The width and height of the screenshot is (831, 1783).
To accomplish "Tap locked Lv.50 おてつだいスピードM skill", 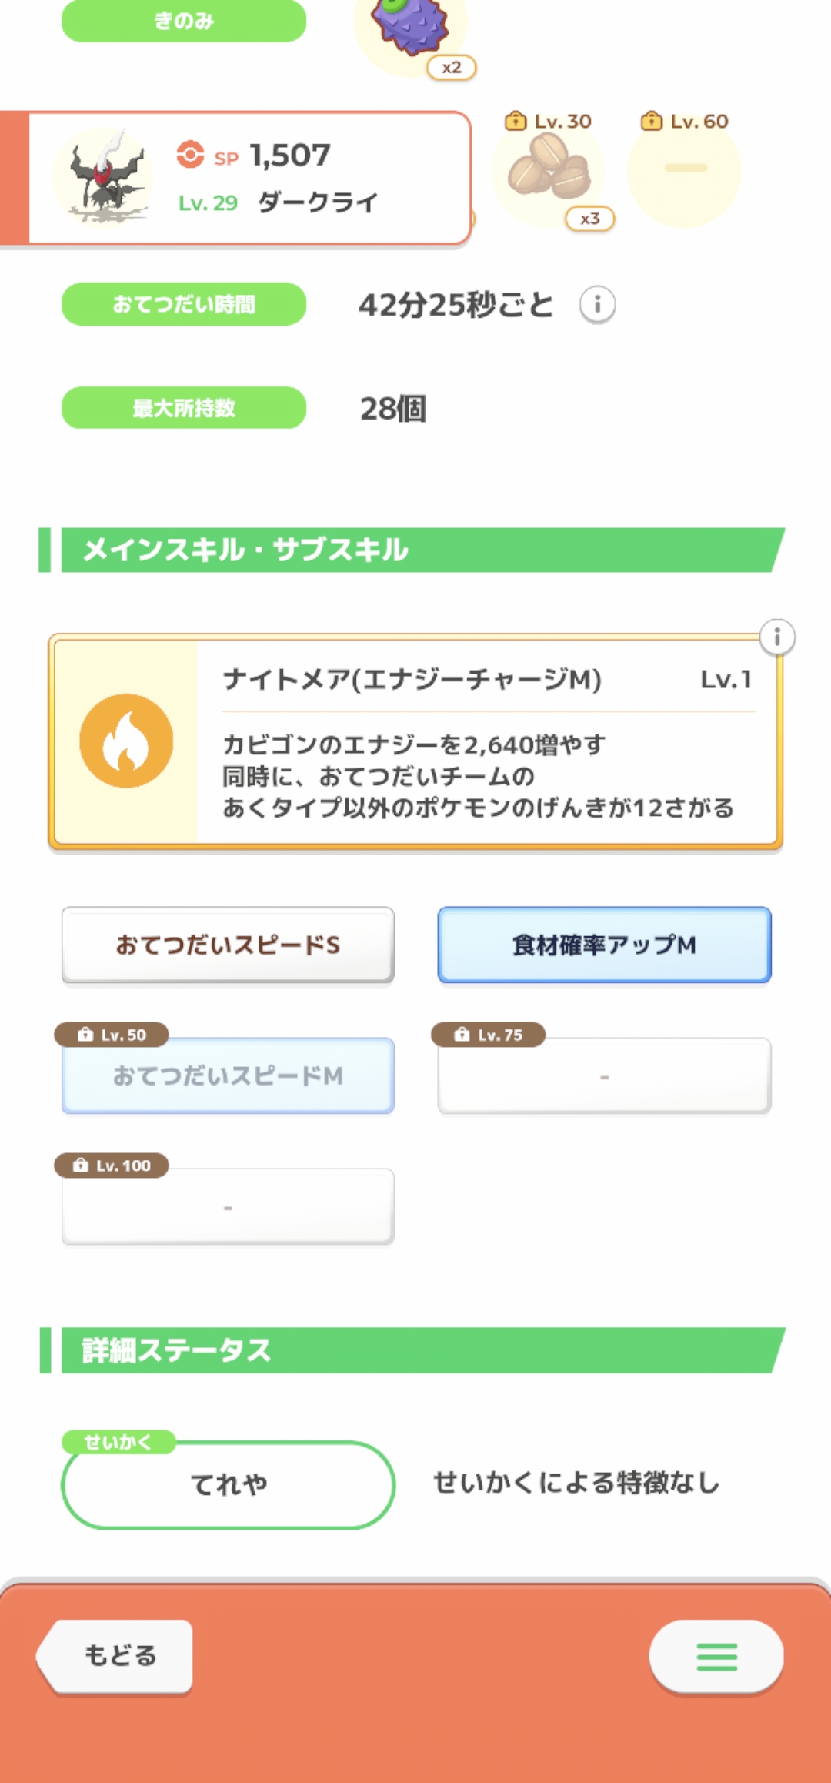I will (x=228, y=1075).
